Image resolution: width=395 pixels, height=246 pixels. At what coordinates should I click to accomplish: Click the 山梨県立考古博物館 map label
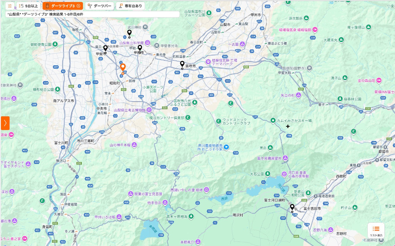pos(130,110)
